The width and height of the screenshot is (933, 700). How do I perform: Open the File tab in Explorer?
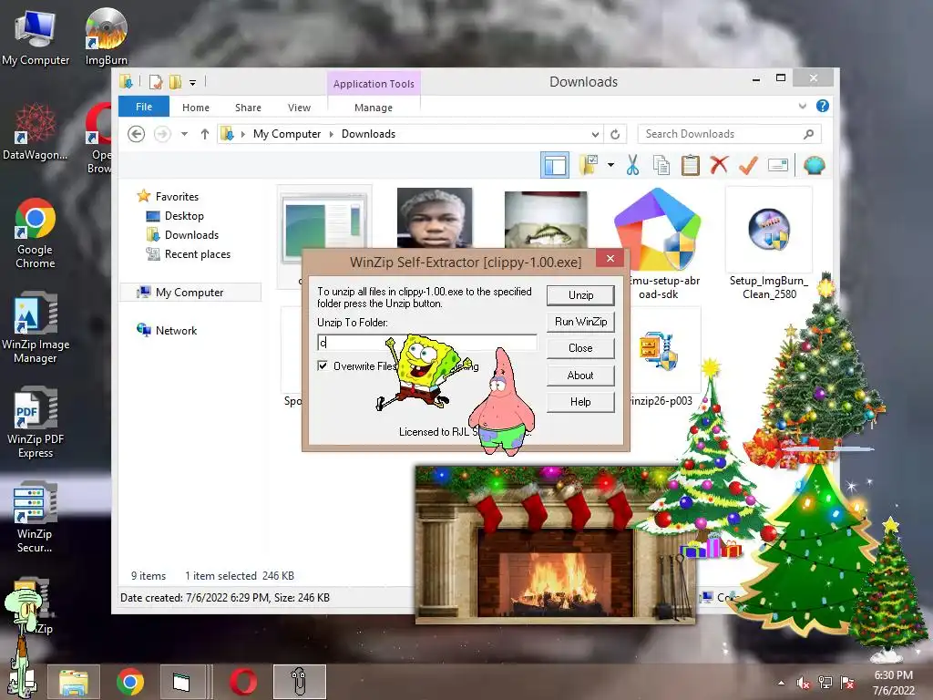tap(144, 107)
